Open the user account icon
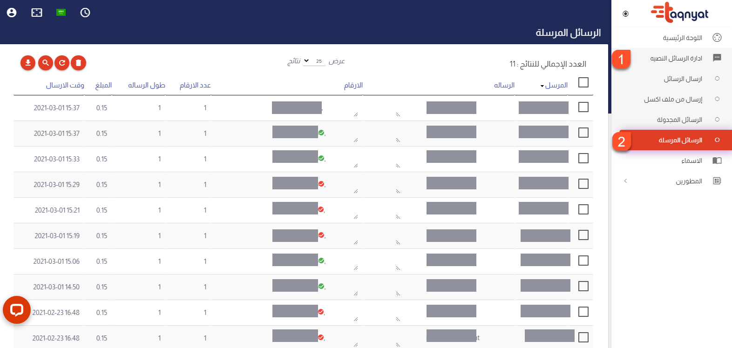732x348 pixels. click(x=12, y=13)
